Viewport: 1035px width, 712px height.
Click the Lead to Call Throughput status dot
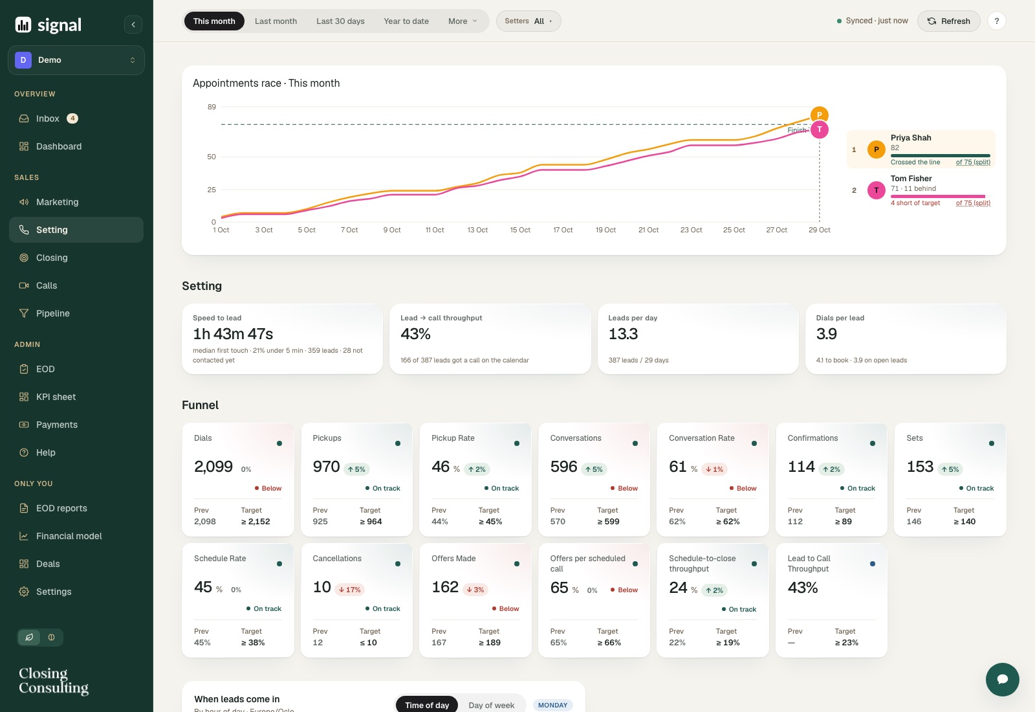click(873, 564)
